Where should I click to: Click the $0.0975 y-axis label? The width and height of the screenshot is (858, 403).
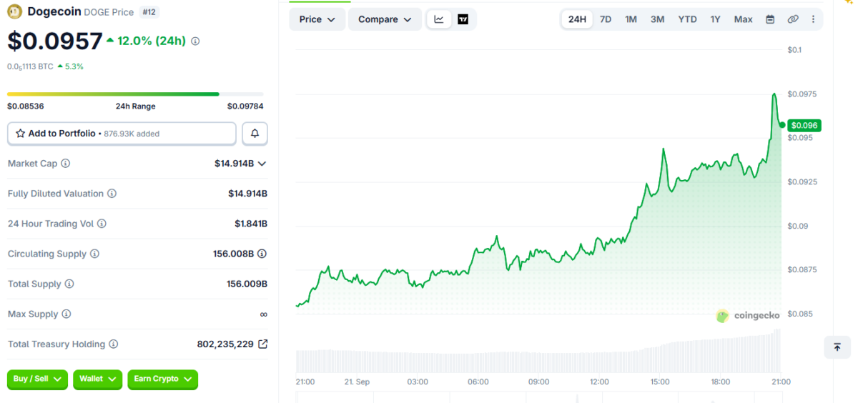[802, 94]
